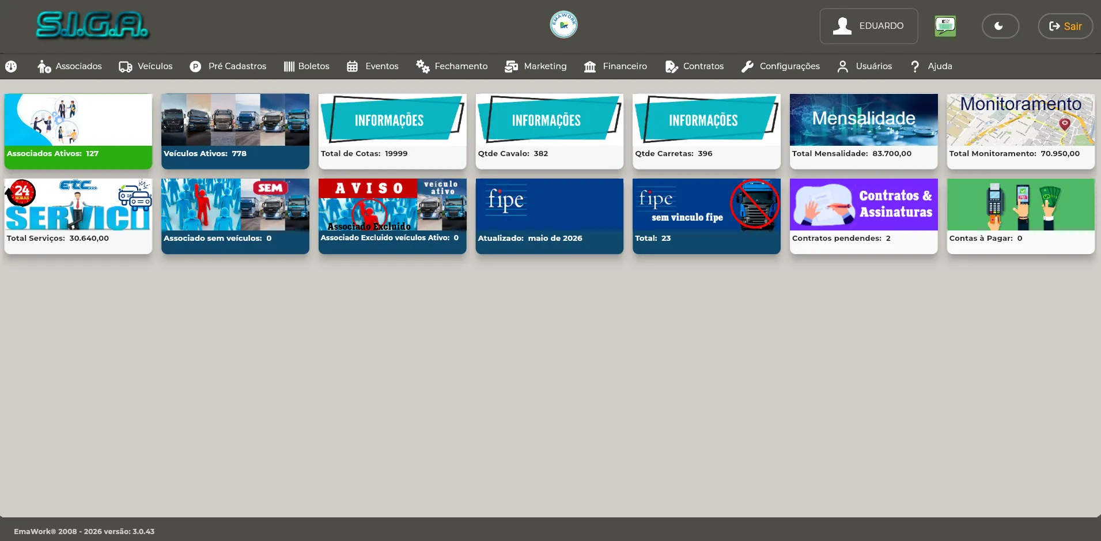Click the Marketing icon

coord(512,67)
